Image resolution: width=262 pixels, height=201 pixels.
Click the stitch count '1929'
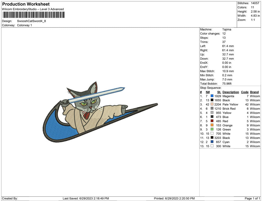218,96
